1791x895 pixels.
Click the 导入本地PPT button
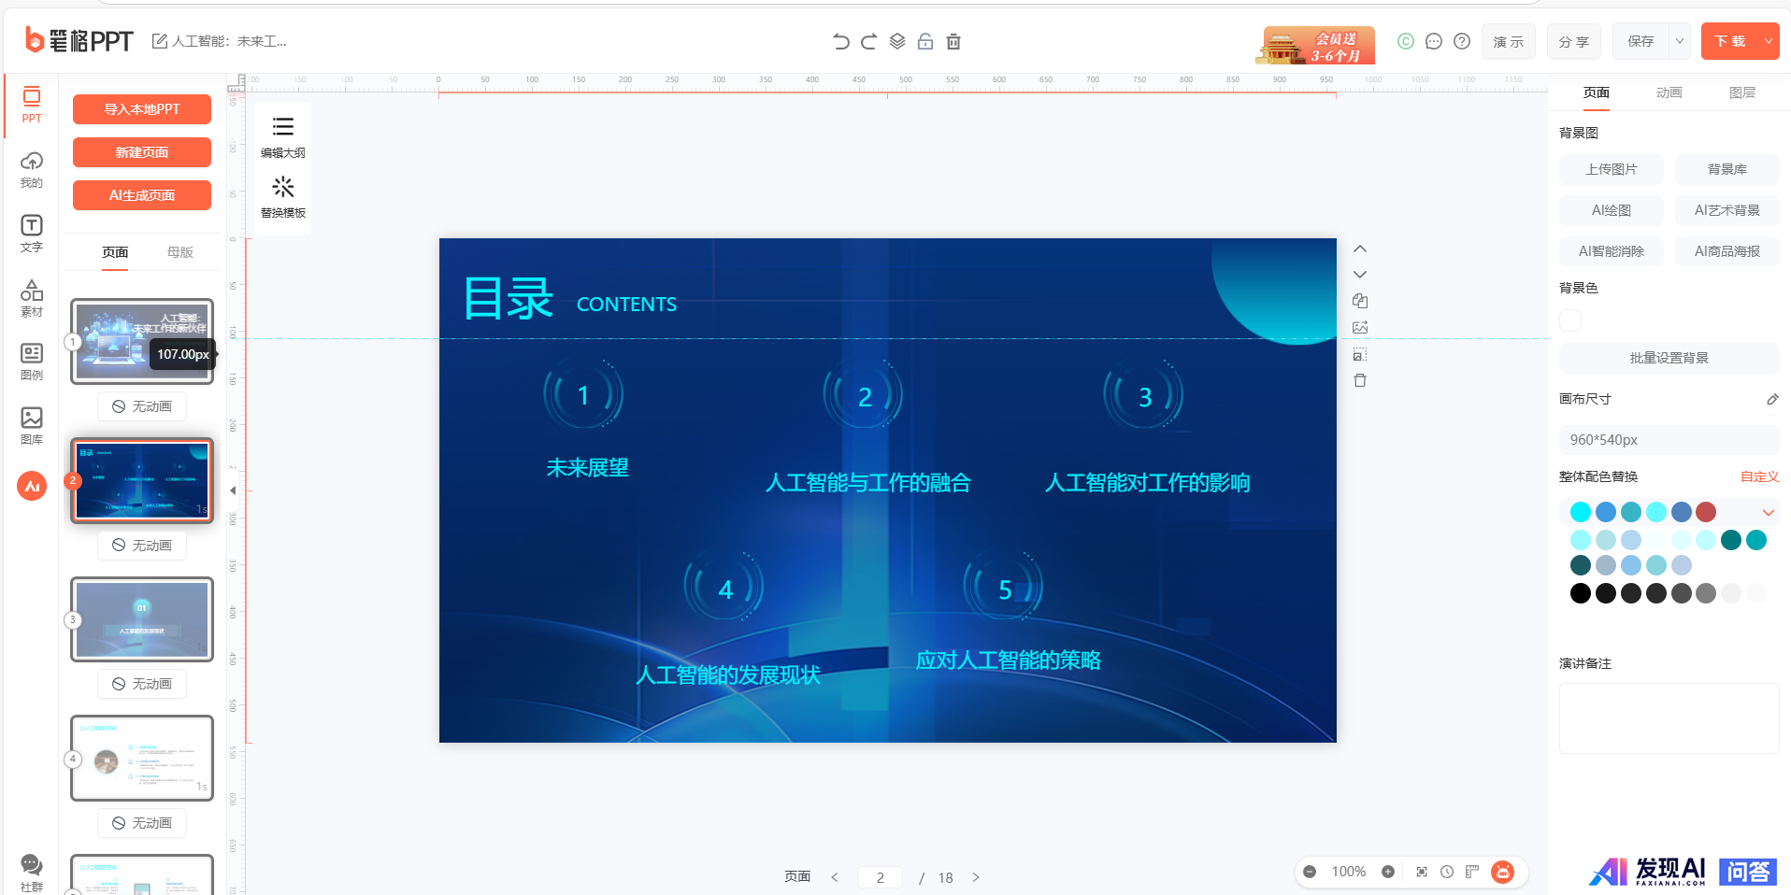142,109
